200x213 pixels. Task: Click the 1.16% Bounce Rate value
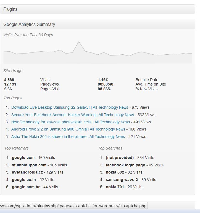click(x=103, y=80)
